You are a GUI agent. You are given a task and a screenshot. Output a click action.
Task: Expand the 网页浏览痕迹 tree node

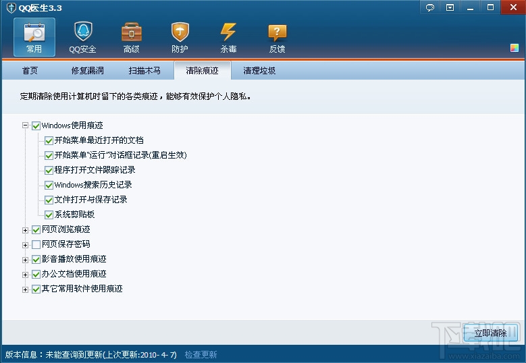point(25,230)
